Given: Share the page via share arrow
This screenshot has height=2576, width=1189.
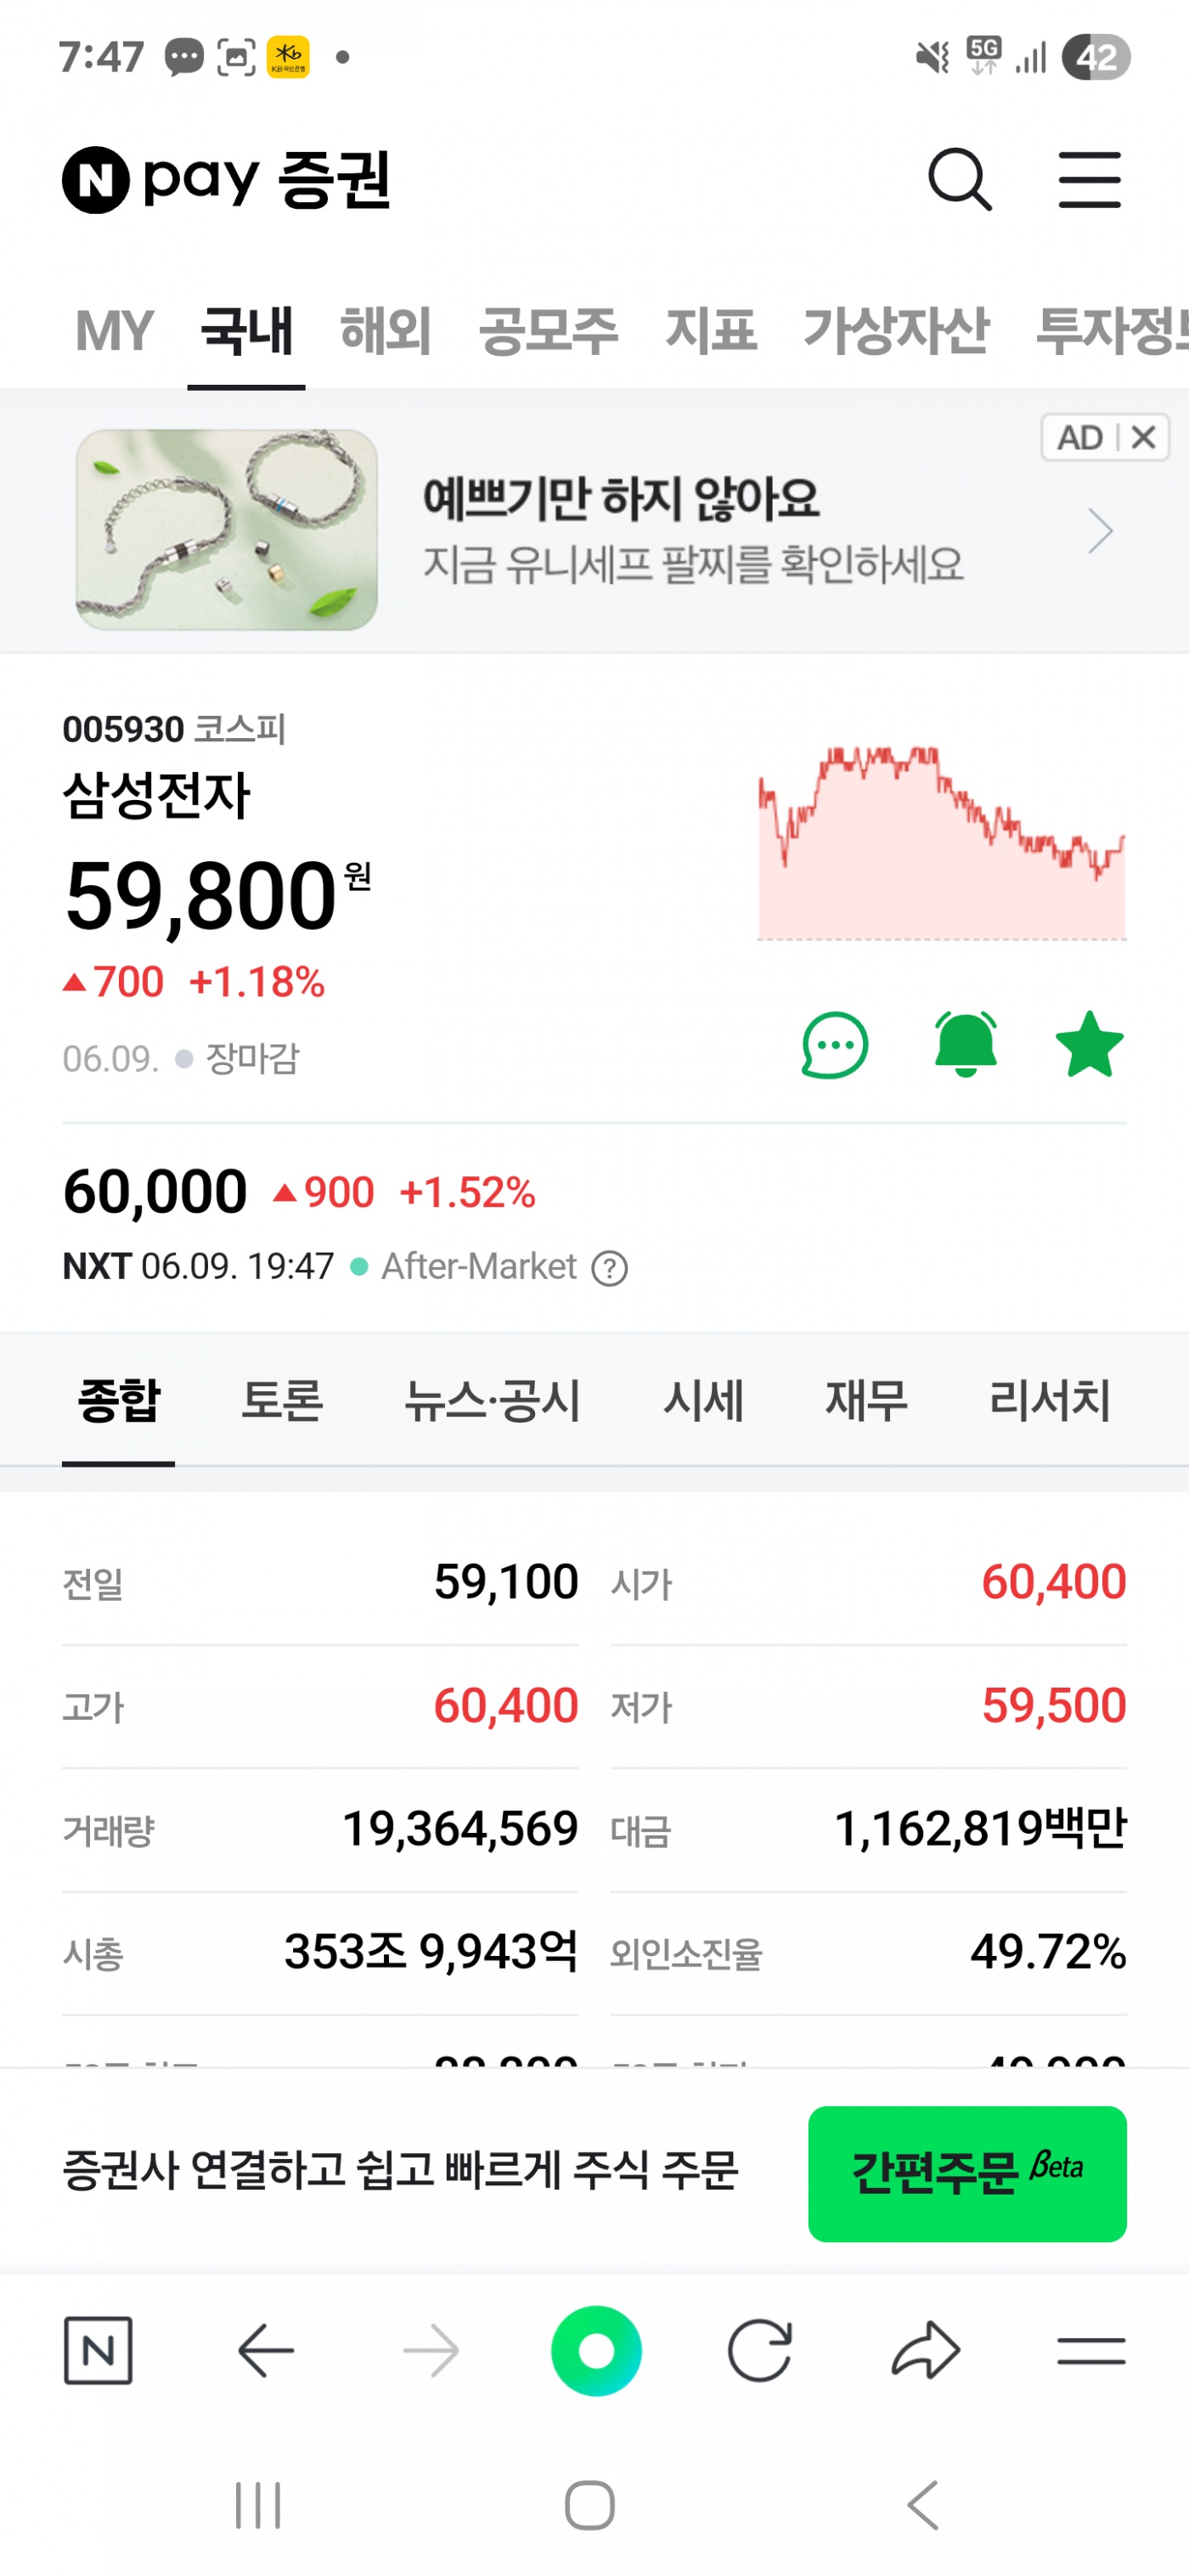Looking at the screenshot, I should click(x=925, y=2350).
